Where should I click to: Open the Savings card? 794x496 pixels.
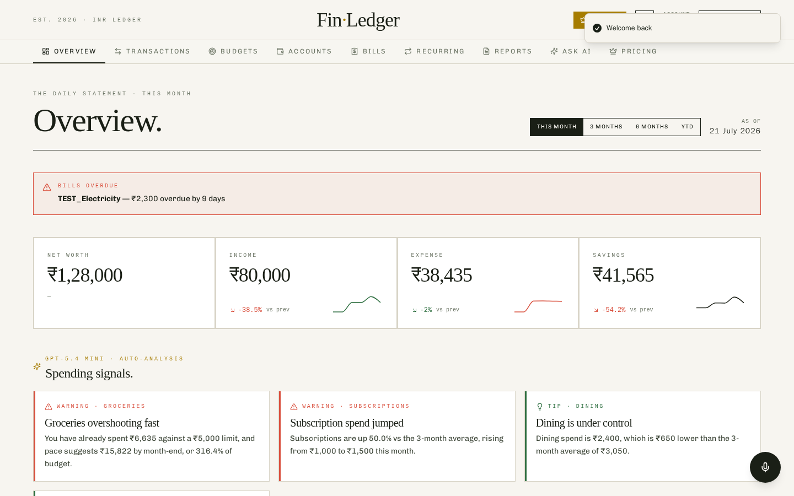coord(669,283)
